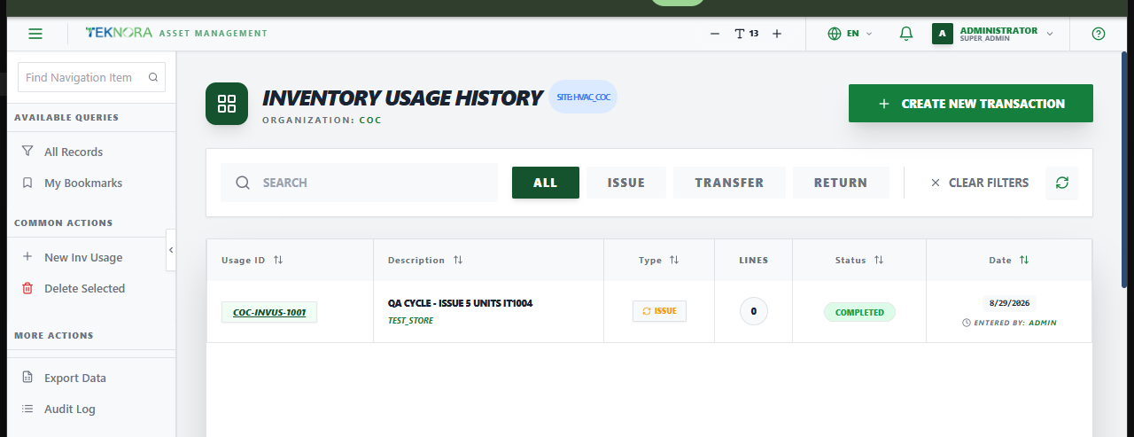Click the COC organization label
1134x437 pixels.
pyautogui.click(x=370, y=120)
